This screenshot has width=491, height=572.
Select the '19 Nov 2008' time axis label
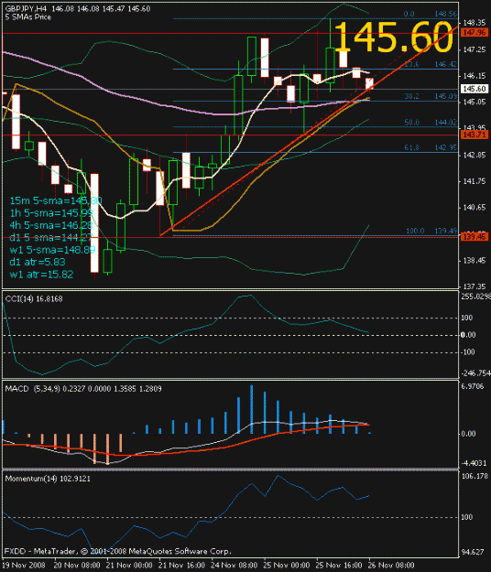[x=24, y=566]
